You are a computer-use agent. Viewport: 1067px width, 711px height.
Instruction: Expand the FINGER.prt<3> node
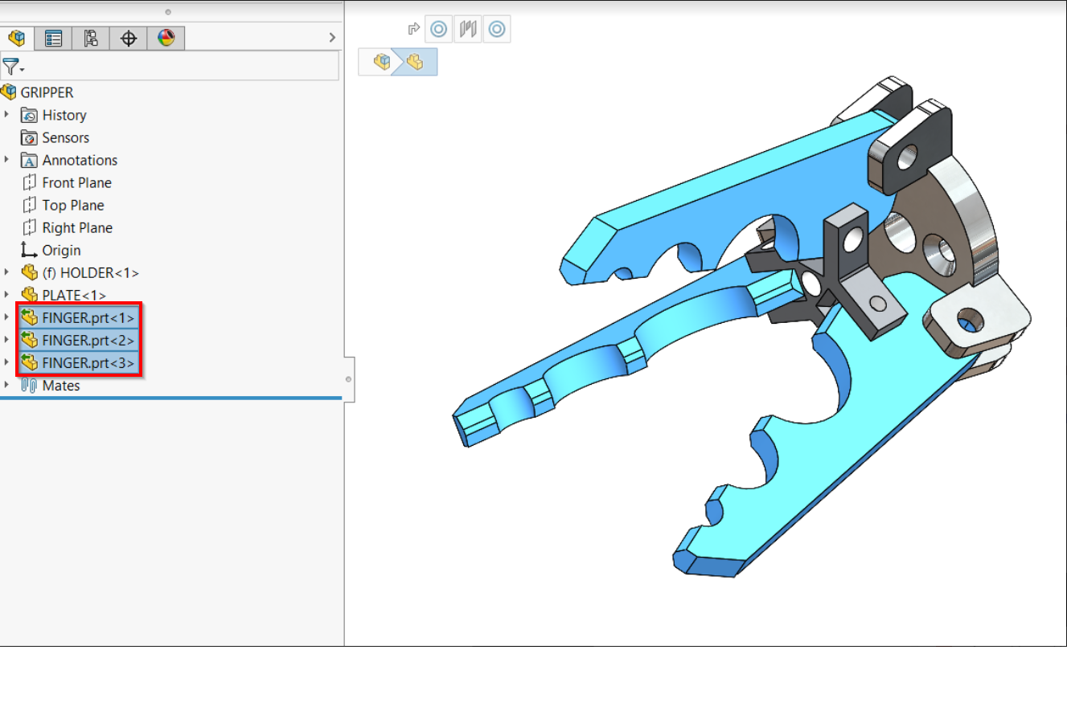pyautogui.click(x=7, y=362)
